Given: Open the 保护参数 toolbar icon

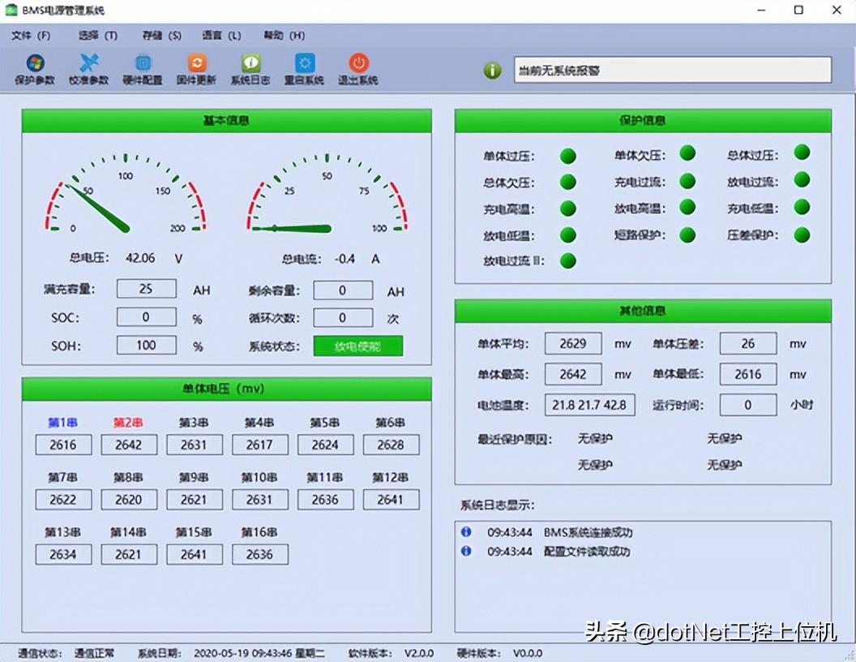Looking at the screenshot, I should [x=35, y=69].
